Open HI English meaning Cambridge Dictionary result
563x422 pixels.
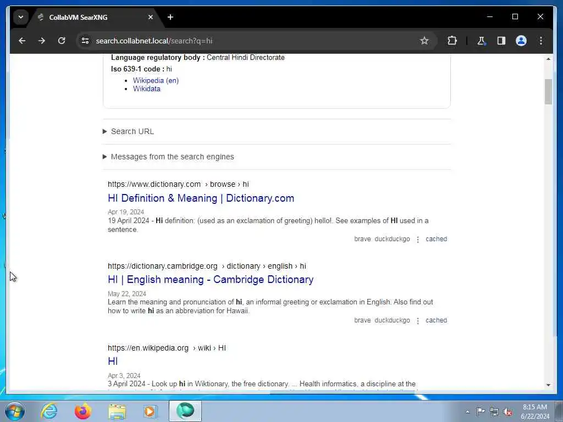[x=211, y=280]
